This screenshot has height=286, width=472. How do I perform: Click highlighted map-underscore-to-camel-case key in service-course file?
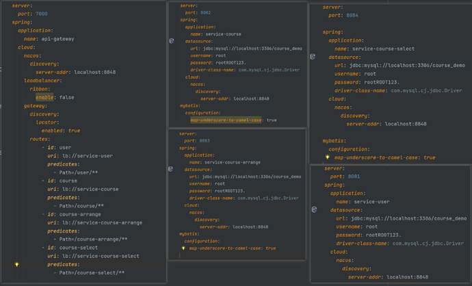click(226, 120)
